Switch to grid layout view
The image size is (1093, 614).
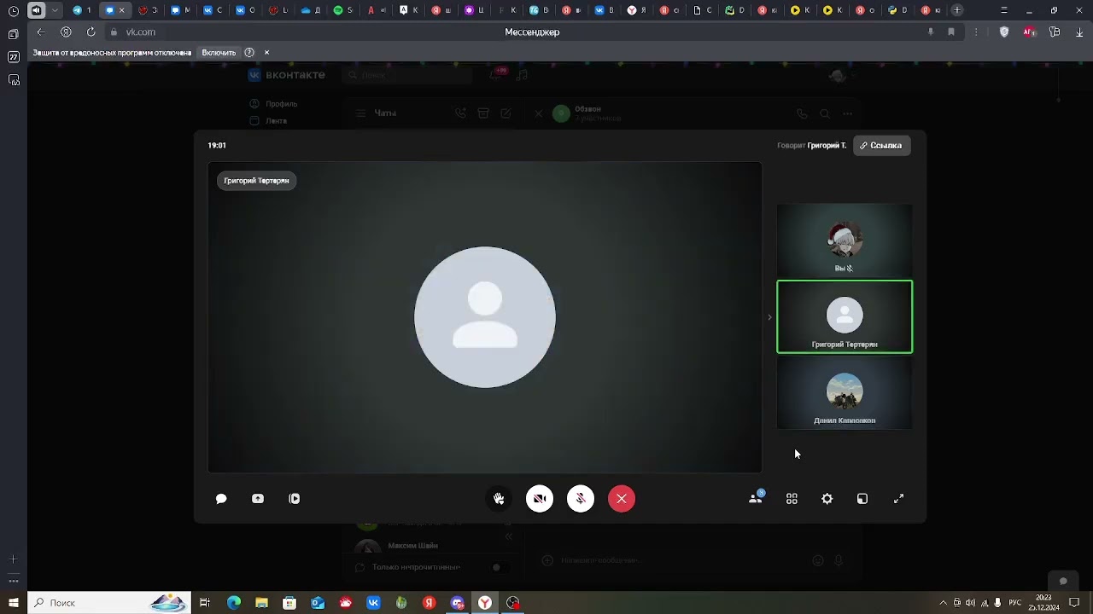[x=792, y=499]
